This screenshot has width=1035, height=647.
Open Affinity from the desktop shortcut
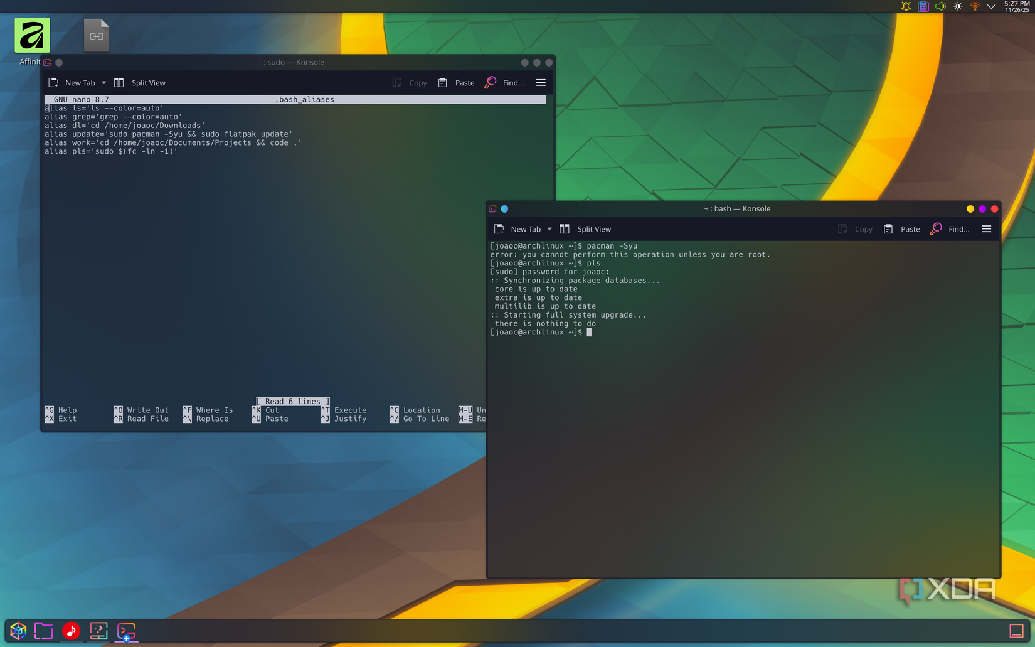pyautogui.click(x=32, y=36)
